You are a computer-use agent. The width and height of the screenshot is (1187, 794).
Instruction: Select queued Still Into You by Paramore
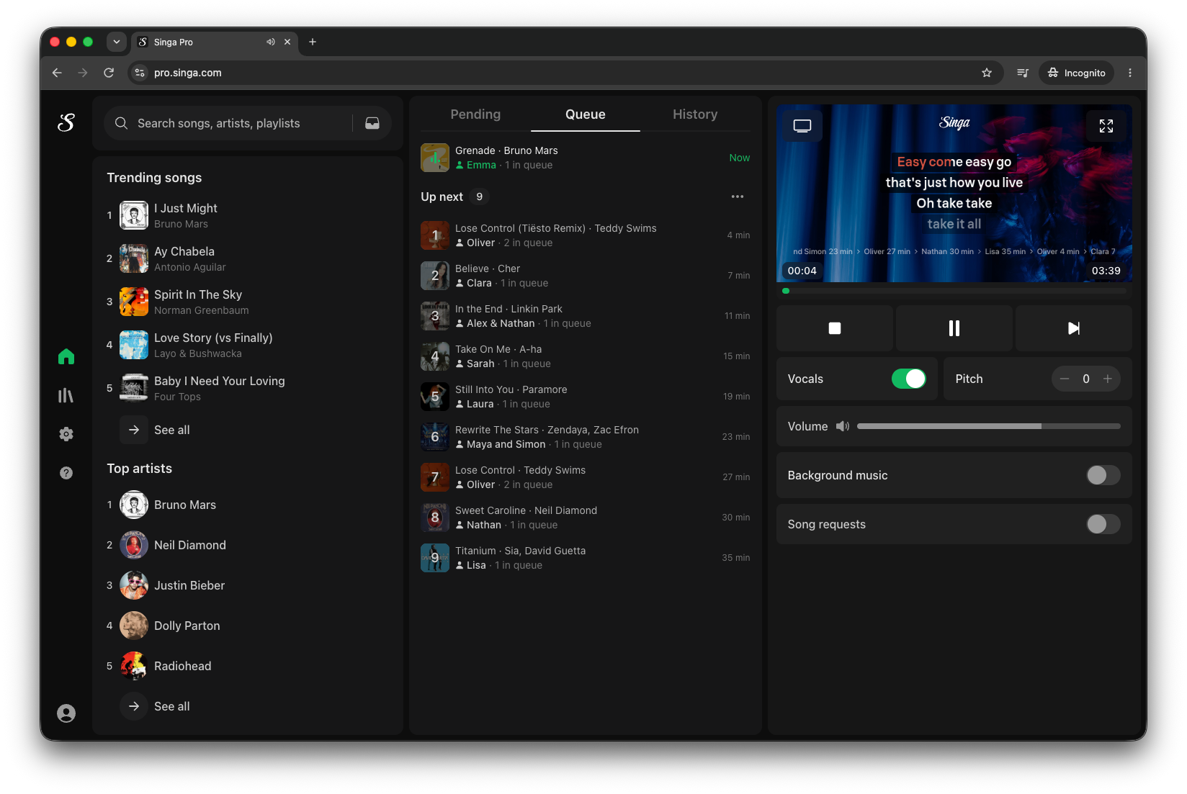586,397
